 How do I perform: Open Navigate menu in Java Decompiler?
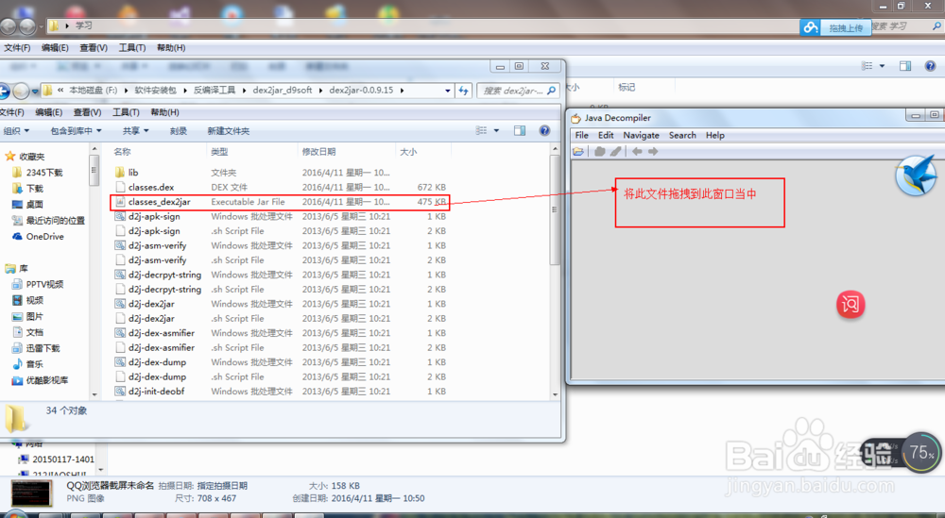click(x=641, y=135)
